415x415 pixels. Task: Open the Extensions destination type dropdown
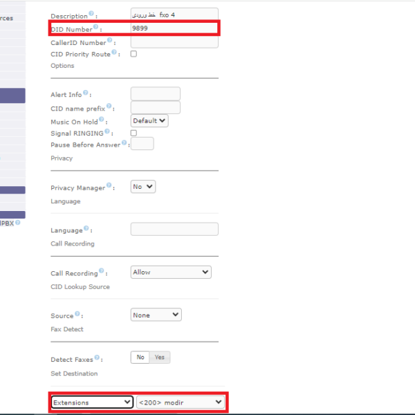91,402
